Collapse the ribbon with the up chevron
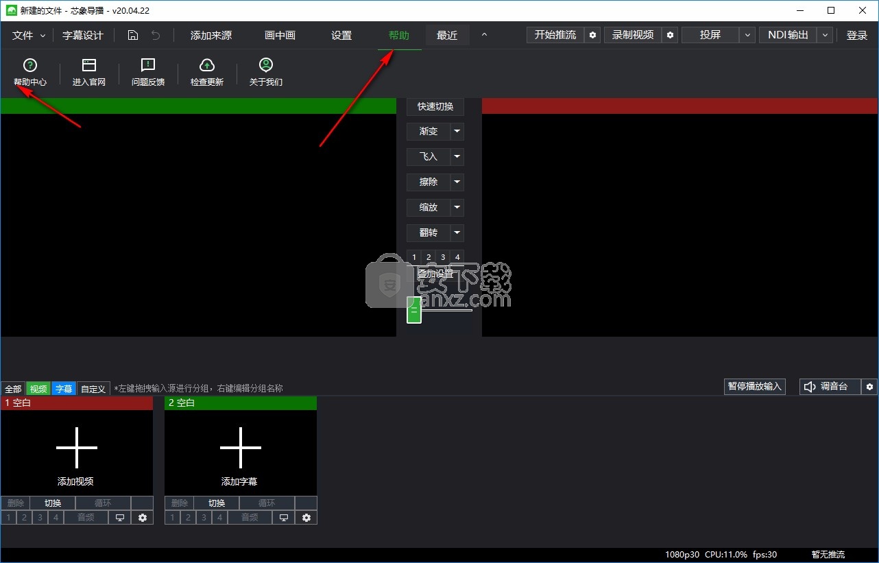The height and width of the screenshot is (563, 879). [x=484, y=35]
